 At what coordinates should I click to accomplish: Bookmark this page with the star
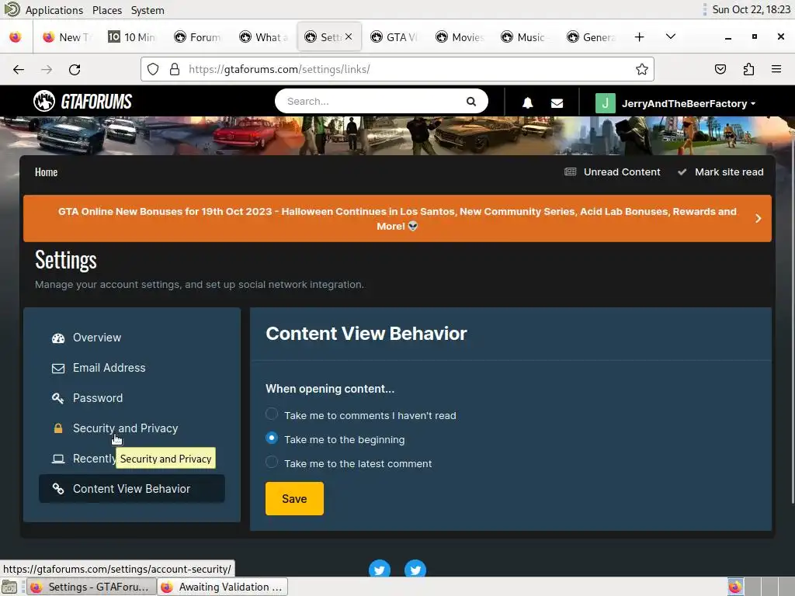point(642,69)
